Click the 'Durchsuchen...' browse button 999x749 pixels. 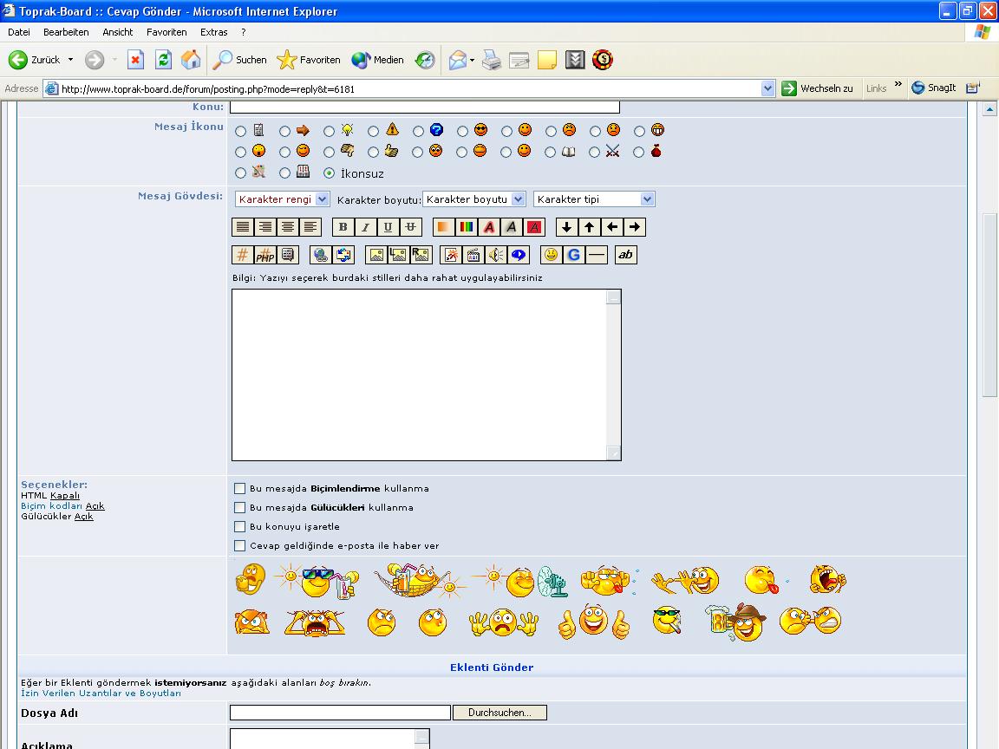pyautogui.click(x=499, y=713)
